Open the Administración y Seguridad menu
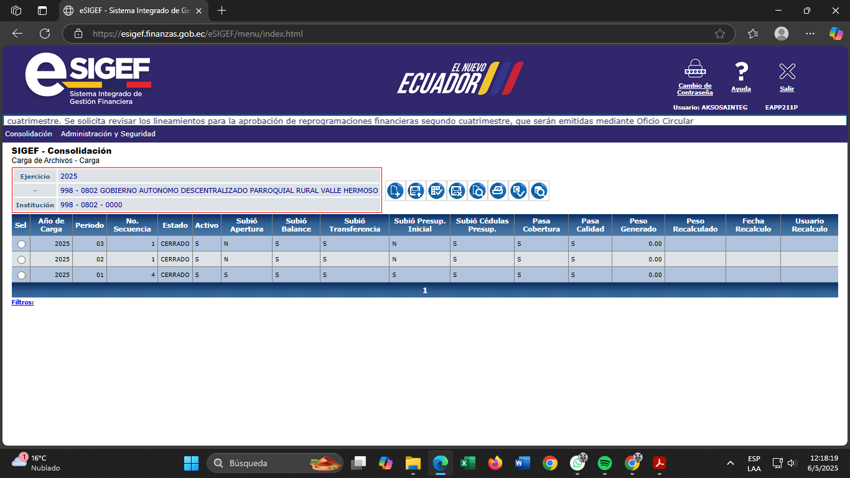 (108, 134)
